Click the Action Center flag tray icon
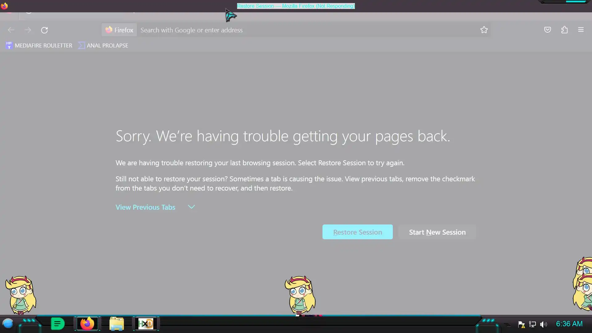The image size is (592, 333). [521, 324]
